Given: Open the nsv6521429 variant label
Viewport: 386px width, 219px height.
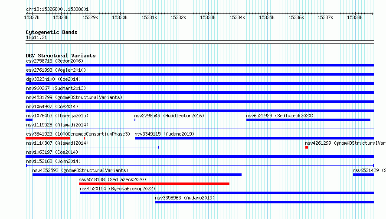Looking at the screenshot, I should click(x=369, y=170).
